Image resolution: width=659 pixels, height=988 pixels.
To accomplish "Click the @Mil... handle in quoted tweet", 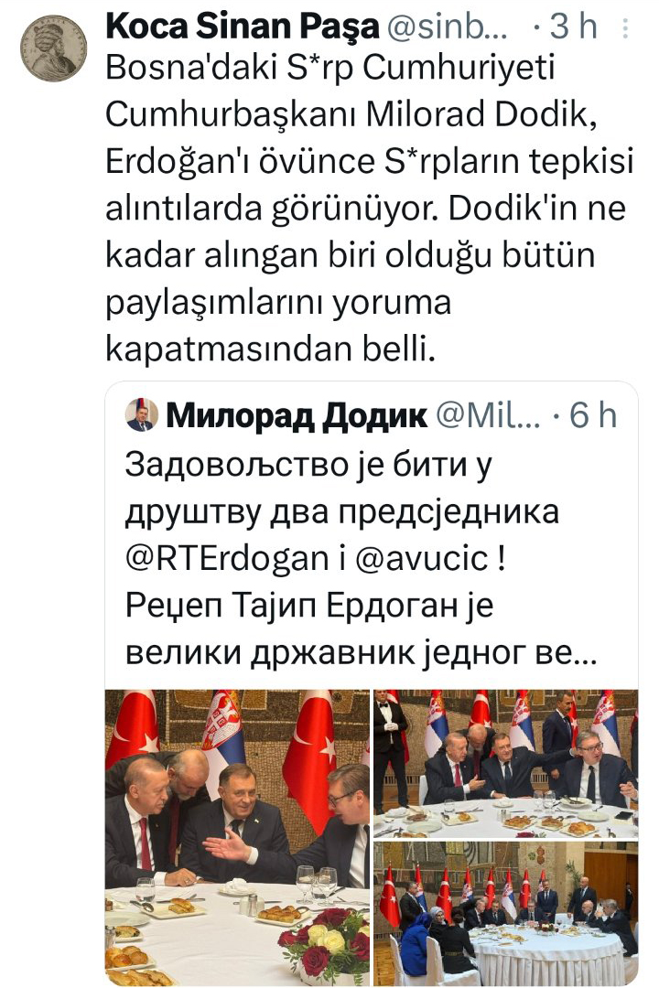I will click(489, 415).
